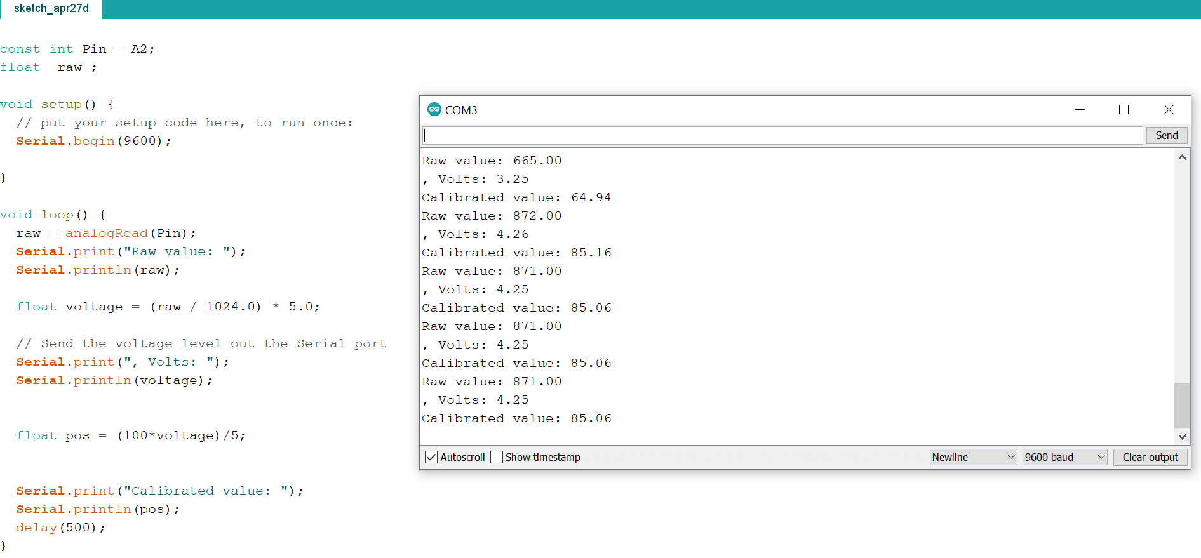Viewport: 1201px width, 558px height.
Task: Click the 'Calibrated value: 85.16' output line
Action: [516, 253]
